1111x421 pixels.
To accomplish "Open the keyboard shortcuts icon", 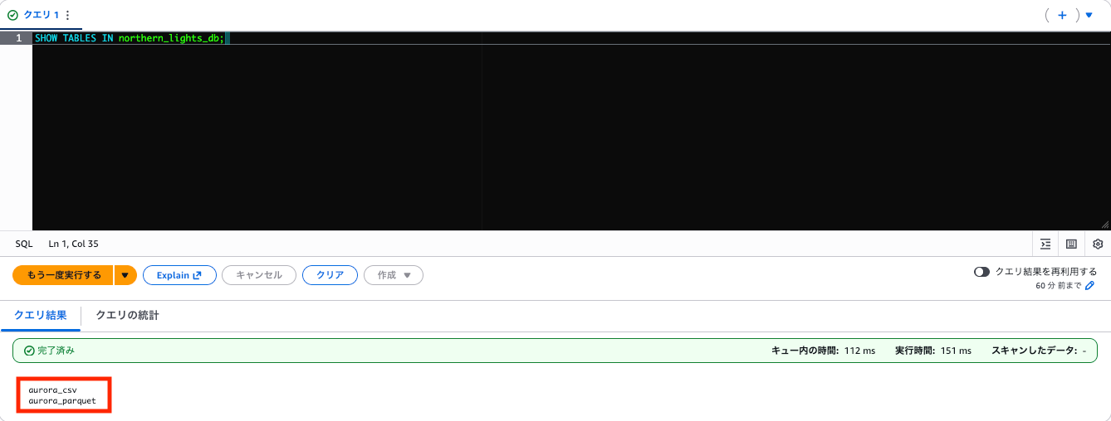I will click(1071, 244).
